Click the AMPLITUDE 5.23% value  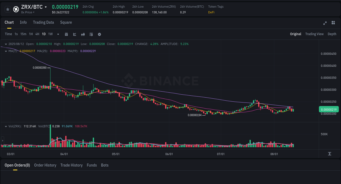coord(184,44)
